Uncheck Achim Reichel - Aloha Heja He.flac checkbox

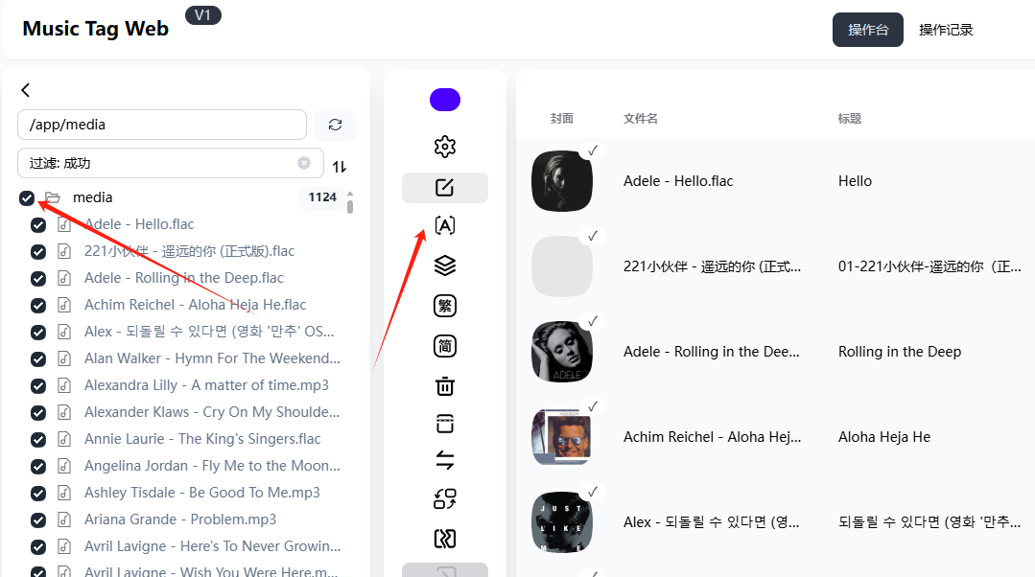point(38,306)
